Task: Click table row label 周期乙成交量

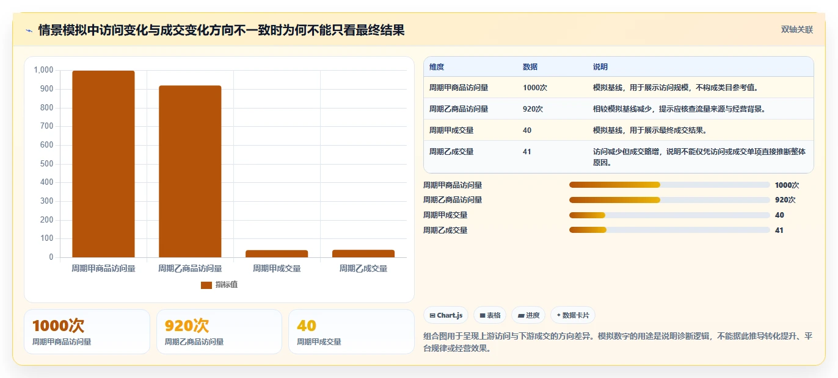Action: click(x=451, y=152)
